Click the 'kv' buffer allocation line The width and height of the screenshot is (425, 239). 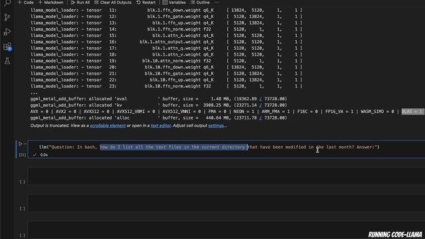(x=159, y=106)
